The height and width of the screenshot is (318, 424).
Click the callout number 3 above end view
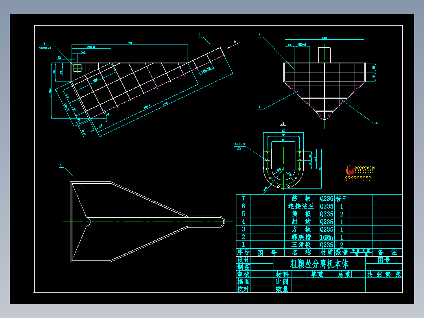[260, 35]
